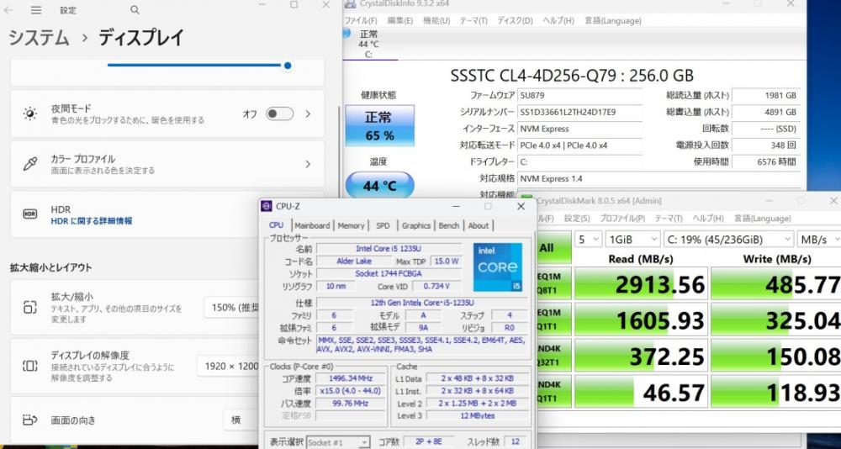Expand the color profile row chevron
The image size is (841, 449).
pos(308,164)
